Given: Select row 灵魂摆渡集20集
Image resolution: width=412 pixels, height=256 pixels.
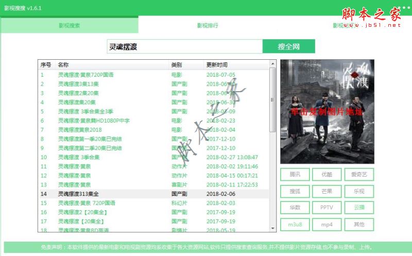Looking at the screenshot, I should coord(153,102).
